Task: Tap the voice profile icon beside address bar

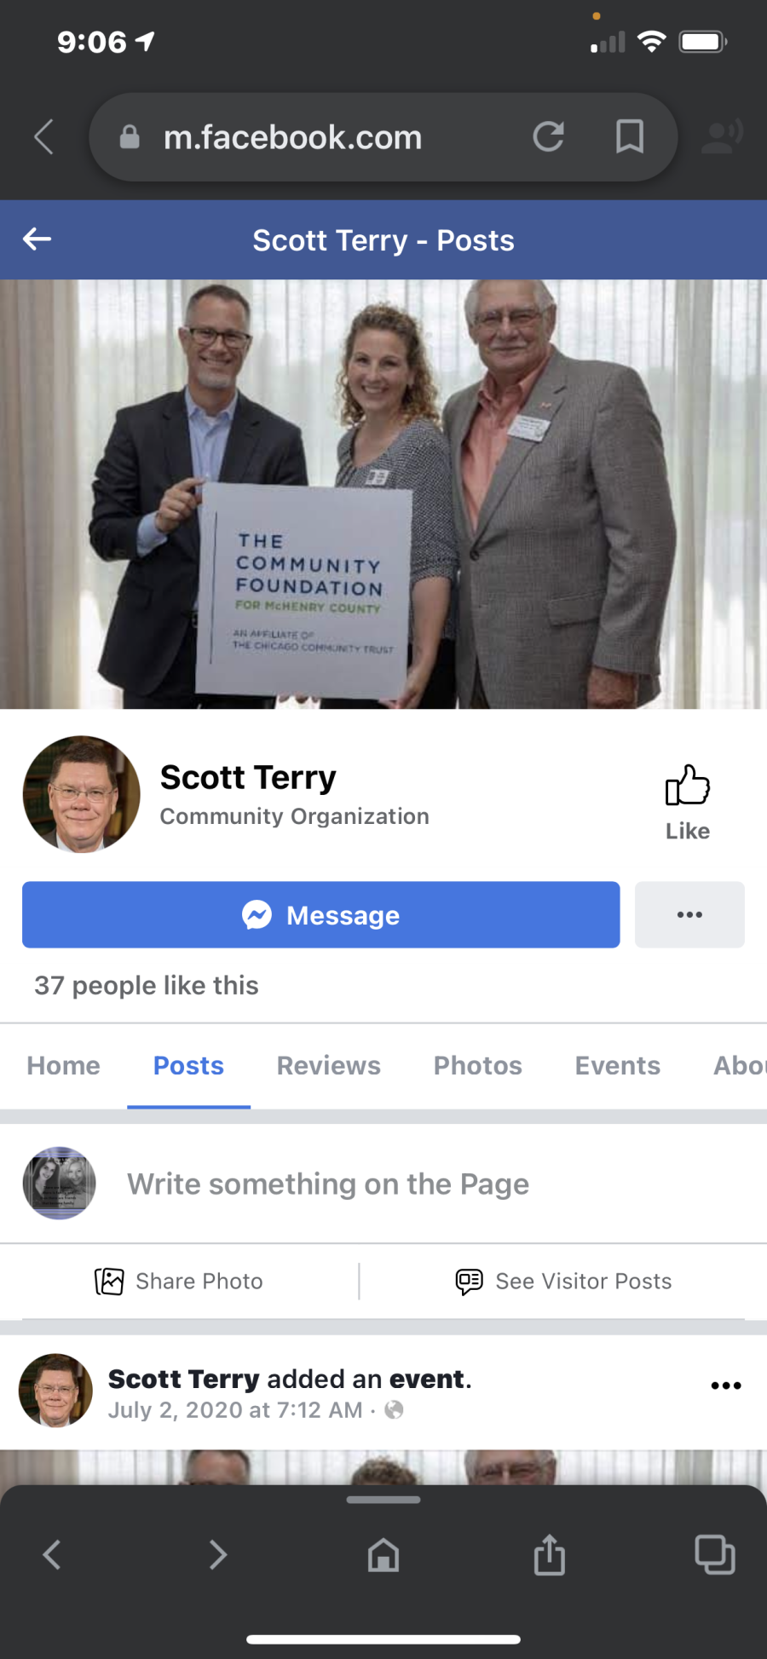Action: point(721,136)
